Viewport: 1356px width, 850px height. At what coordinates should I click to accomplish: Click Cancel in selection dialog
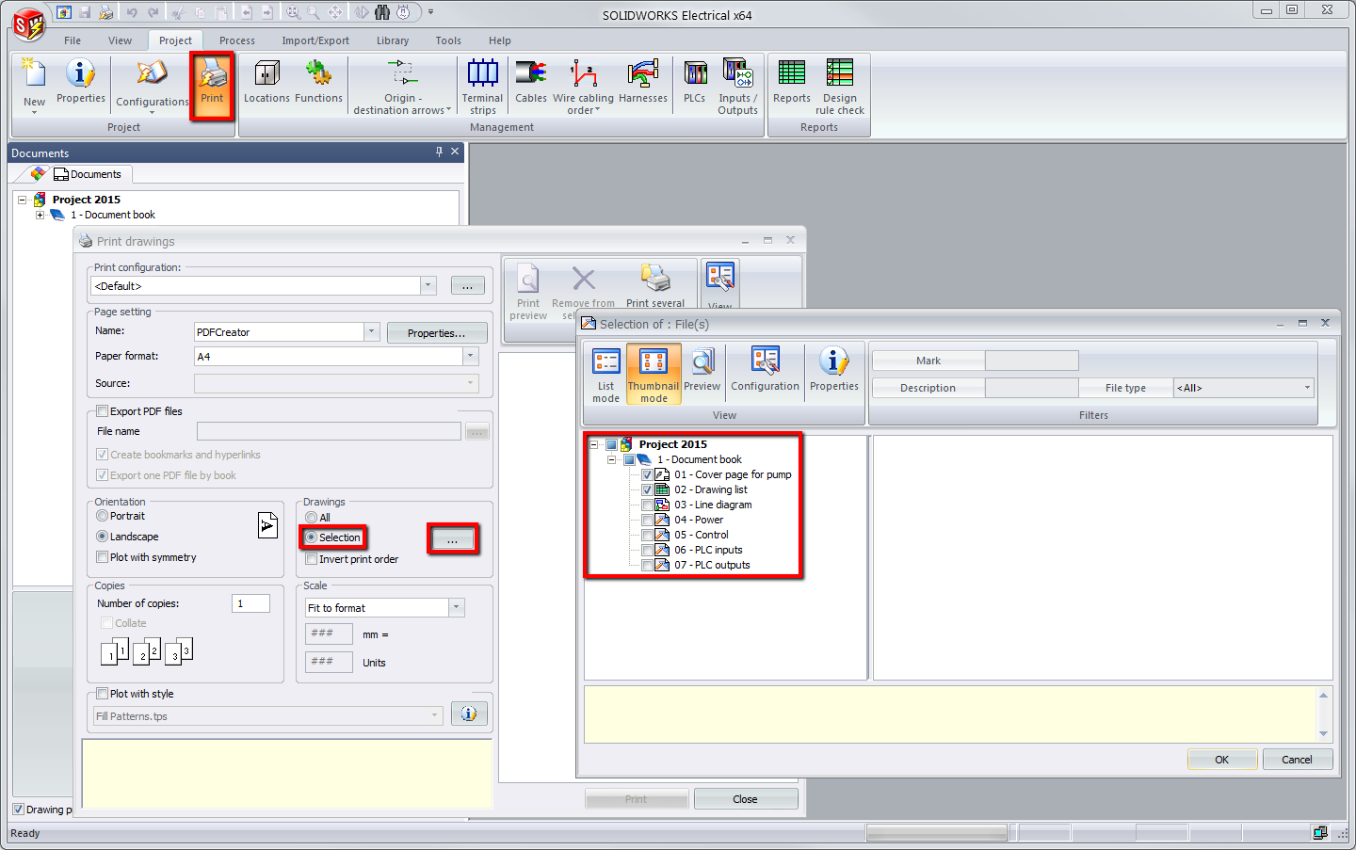pos(1297,759)
